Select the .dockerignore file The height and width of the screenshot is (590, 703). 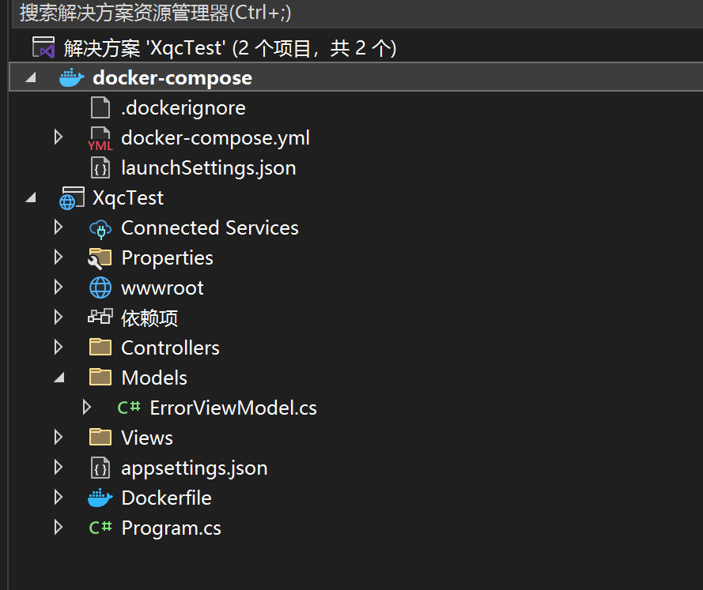pyautogui.click(x=183, y=108)
